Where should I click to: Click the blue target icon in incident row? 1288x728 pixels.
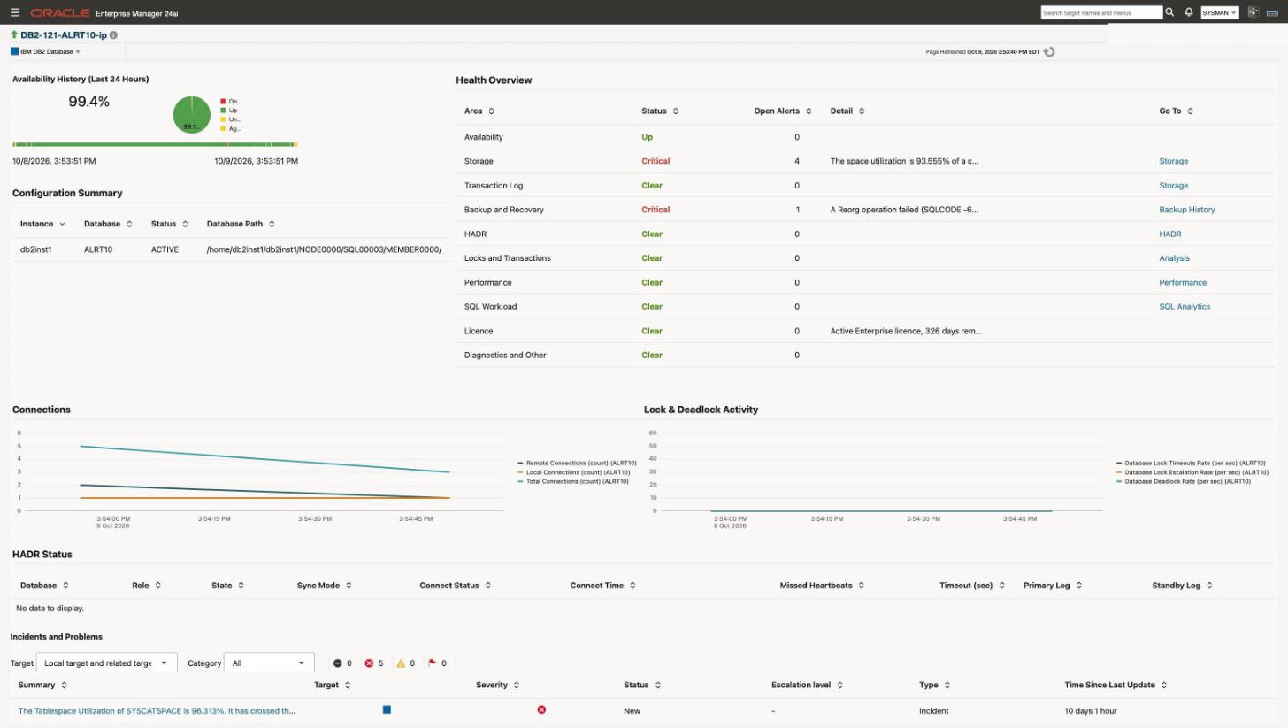click(x=387, y=709)
